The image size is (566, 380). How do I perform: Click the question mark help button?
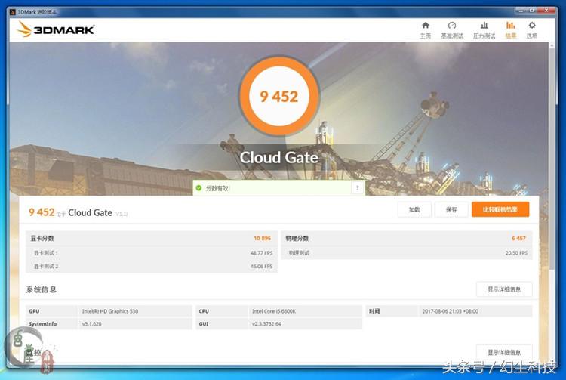(357, 187)
